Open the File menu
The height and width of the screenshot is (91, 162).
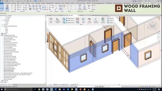[2, 3]
